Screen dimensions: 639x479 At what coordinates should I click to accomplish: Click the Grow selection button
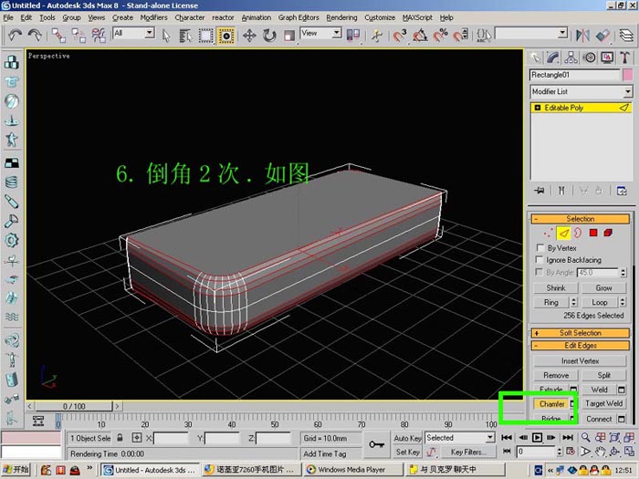coord(603,288)
